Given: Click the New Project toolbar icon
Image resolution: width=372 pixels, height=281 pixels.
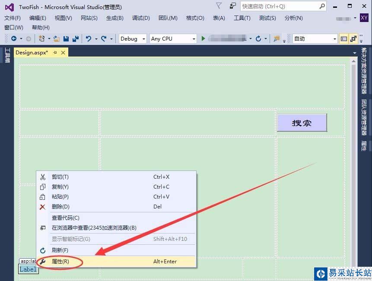Looking at the screenshot, I should tap(42, 38).
